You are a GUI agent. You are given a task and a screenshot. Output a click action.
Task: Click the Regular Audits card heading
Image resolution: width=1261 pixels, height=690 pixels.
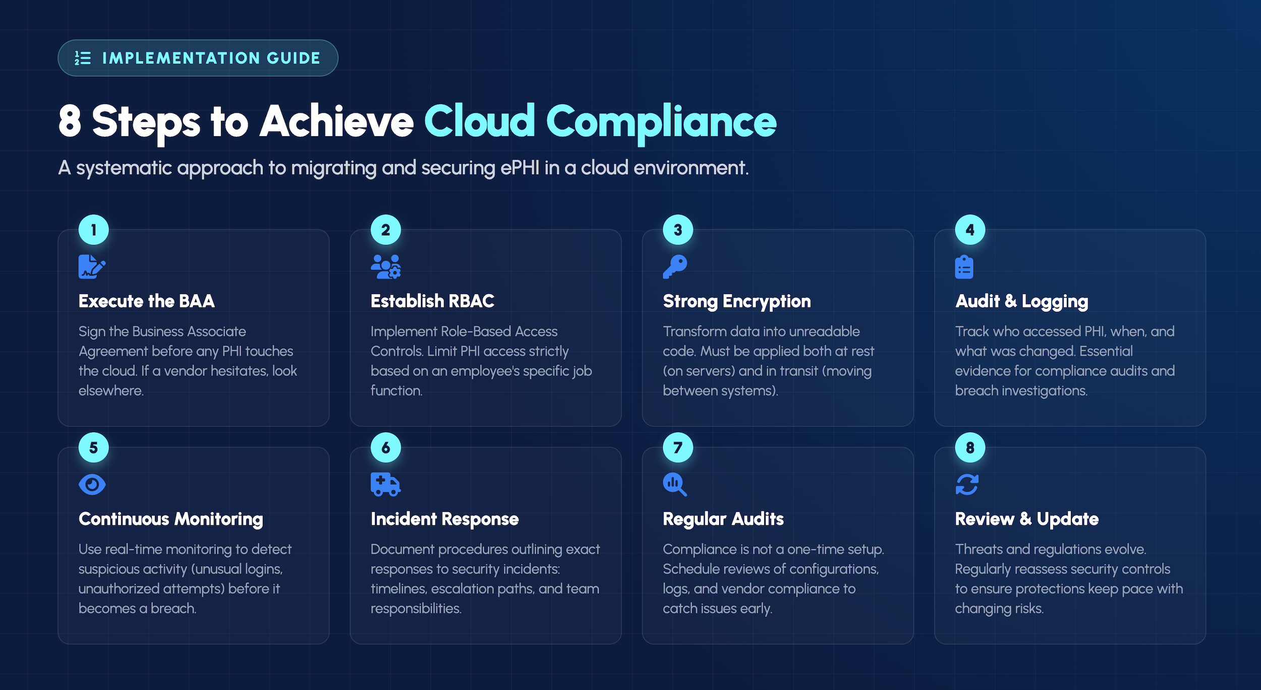coord(723,519)
